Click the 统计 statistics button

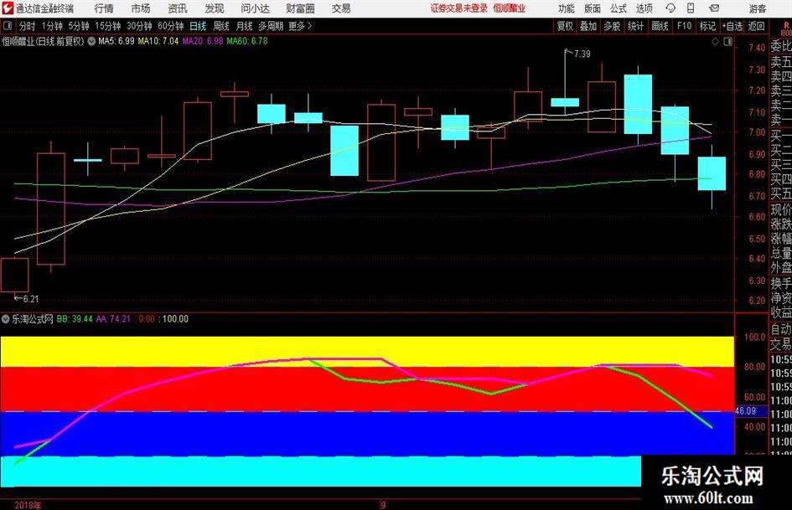(x=635, y=26)
